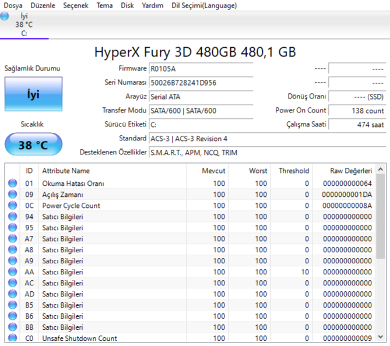Click status orb of Okuma Hatası Oranı row
Viewport: 390px width, 346px height.
point(12,183)
